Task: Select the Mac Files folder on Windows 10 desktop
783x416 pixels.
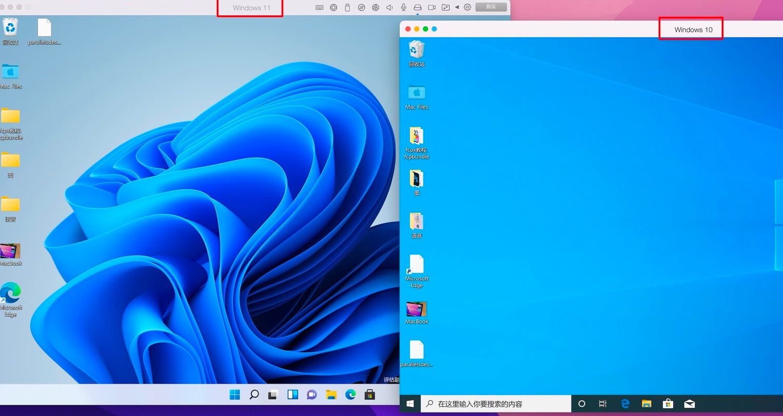Action: [x=417, y=97]
